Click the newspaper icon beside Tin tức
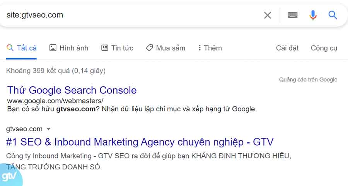The height and width of the screenshot is (186, 348). point(105,48)
